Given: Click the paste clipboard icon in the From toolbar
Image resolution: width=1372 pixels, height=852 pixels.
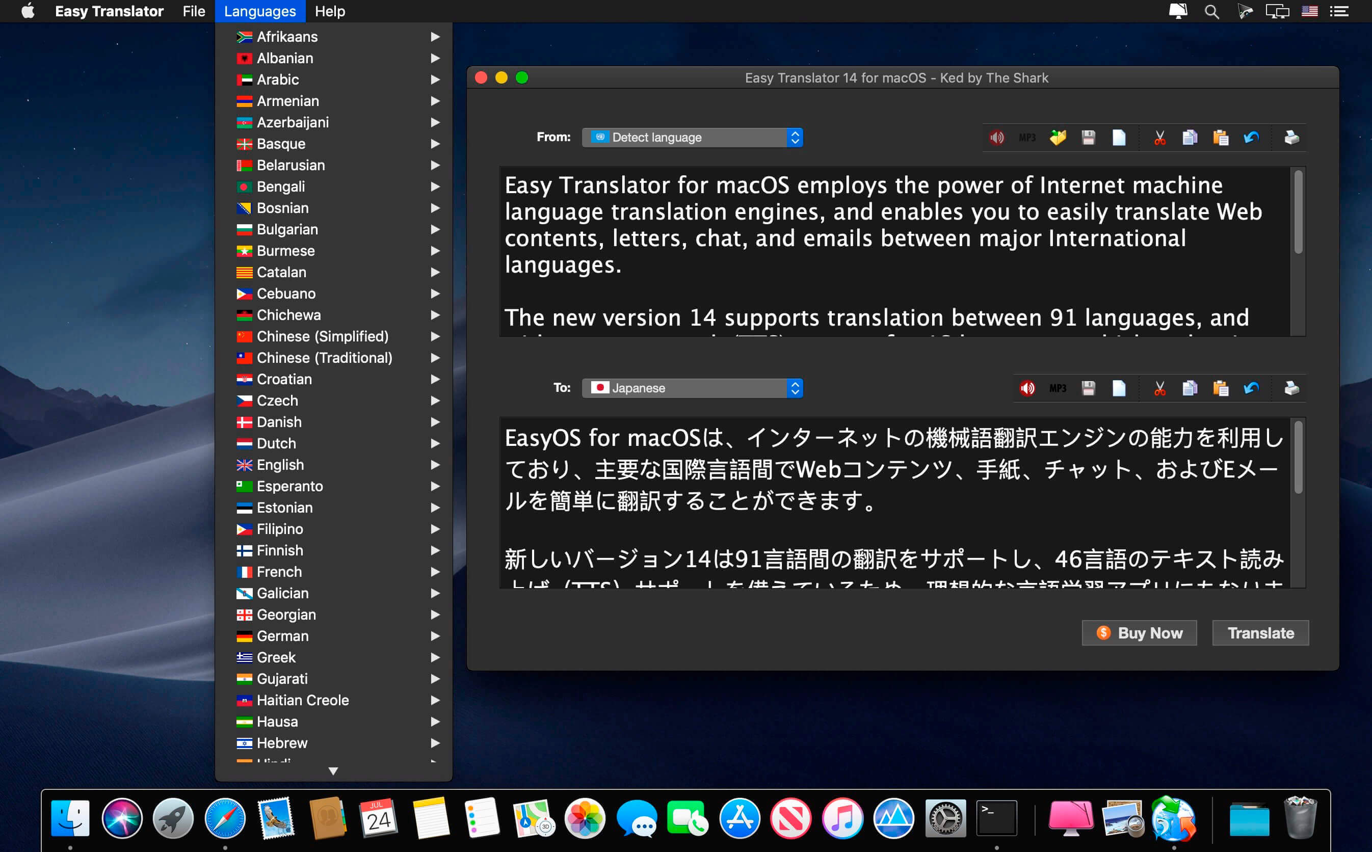Looking at the screenshot, I should pos(1221,138).
